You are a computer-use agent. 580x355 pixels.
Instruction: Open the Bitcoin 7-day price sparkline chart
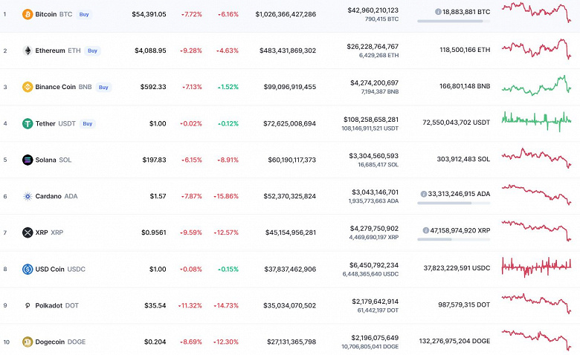[x=536, y=13]
